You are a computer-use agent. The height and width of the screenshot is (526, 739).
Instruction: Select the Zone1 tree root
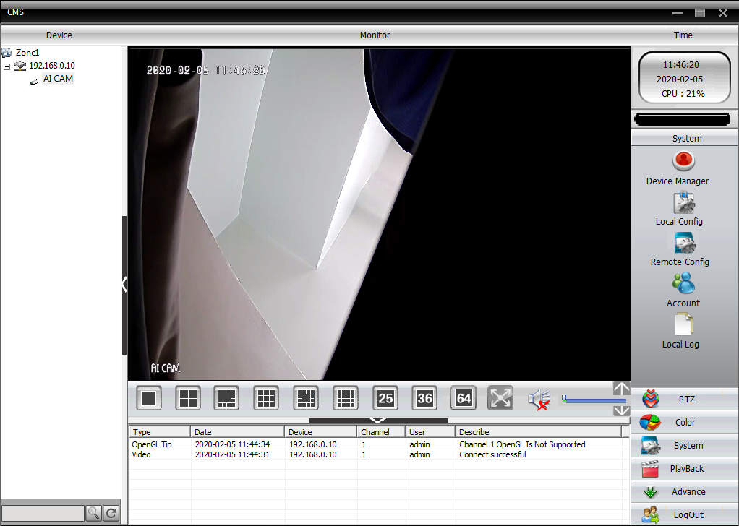click(27, 53)
